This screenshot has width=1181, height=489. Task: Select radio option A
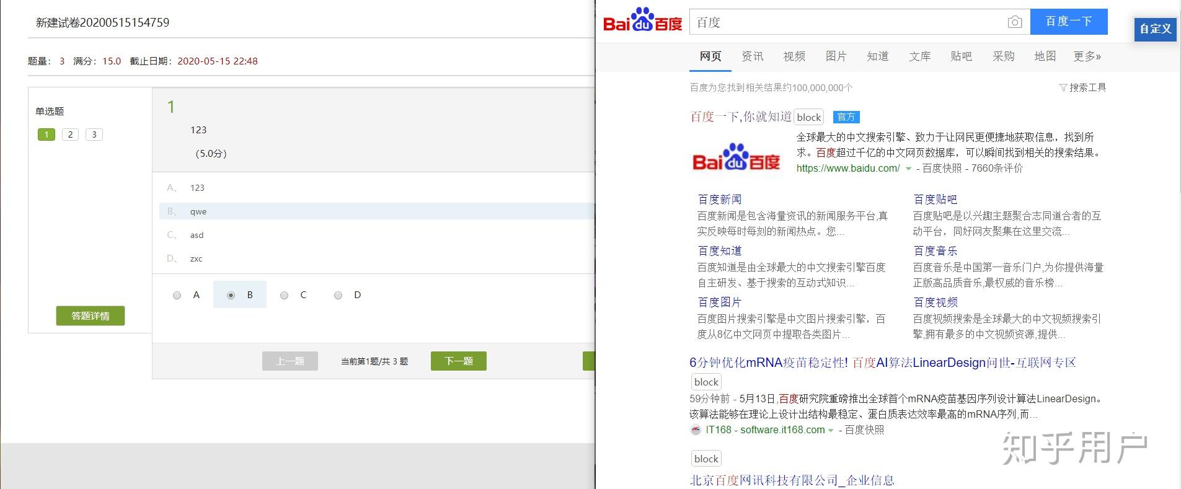coord(177,296)
